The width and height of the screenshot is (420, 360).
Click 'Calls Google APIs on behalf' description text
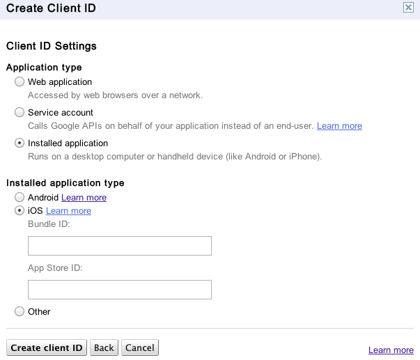coord(171,126)
